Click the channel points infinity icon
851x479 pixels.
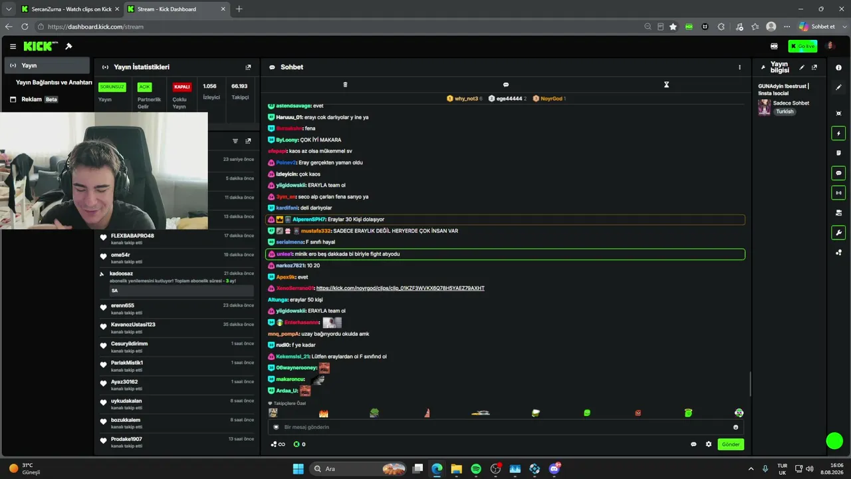[x=278, y=444]
